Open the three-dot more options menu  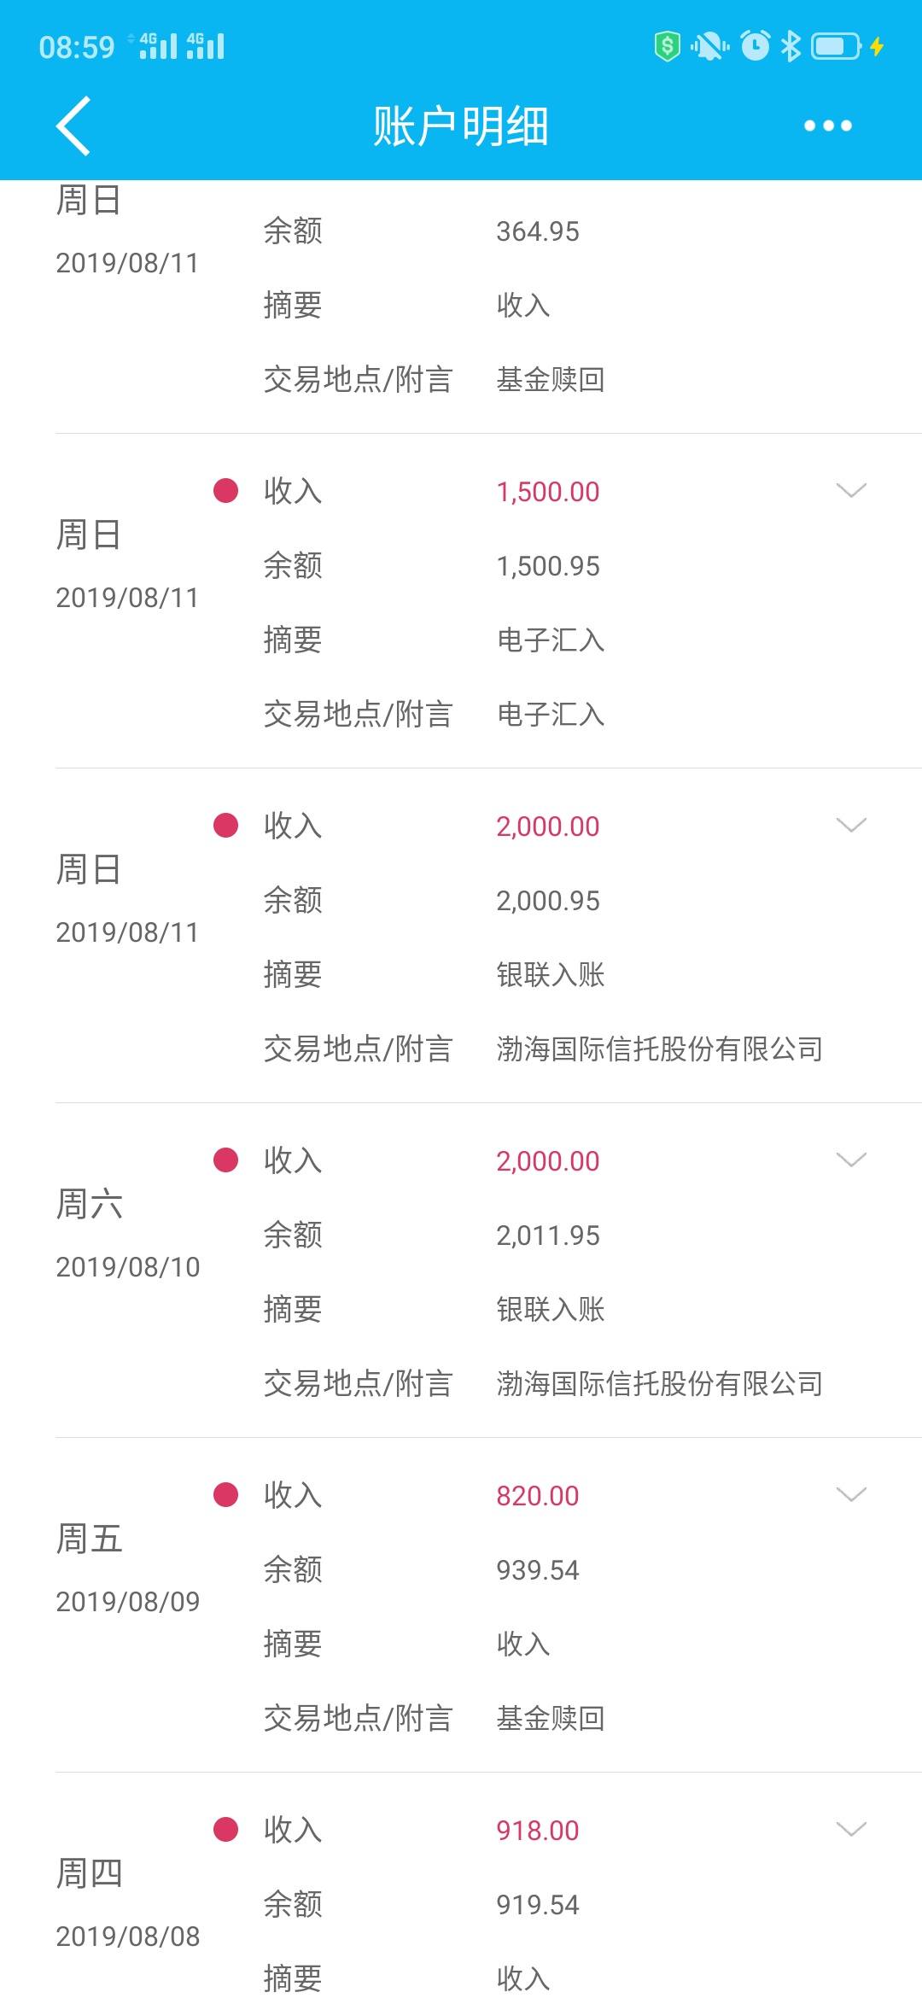[x=827, y=126]
